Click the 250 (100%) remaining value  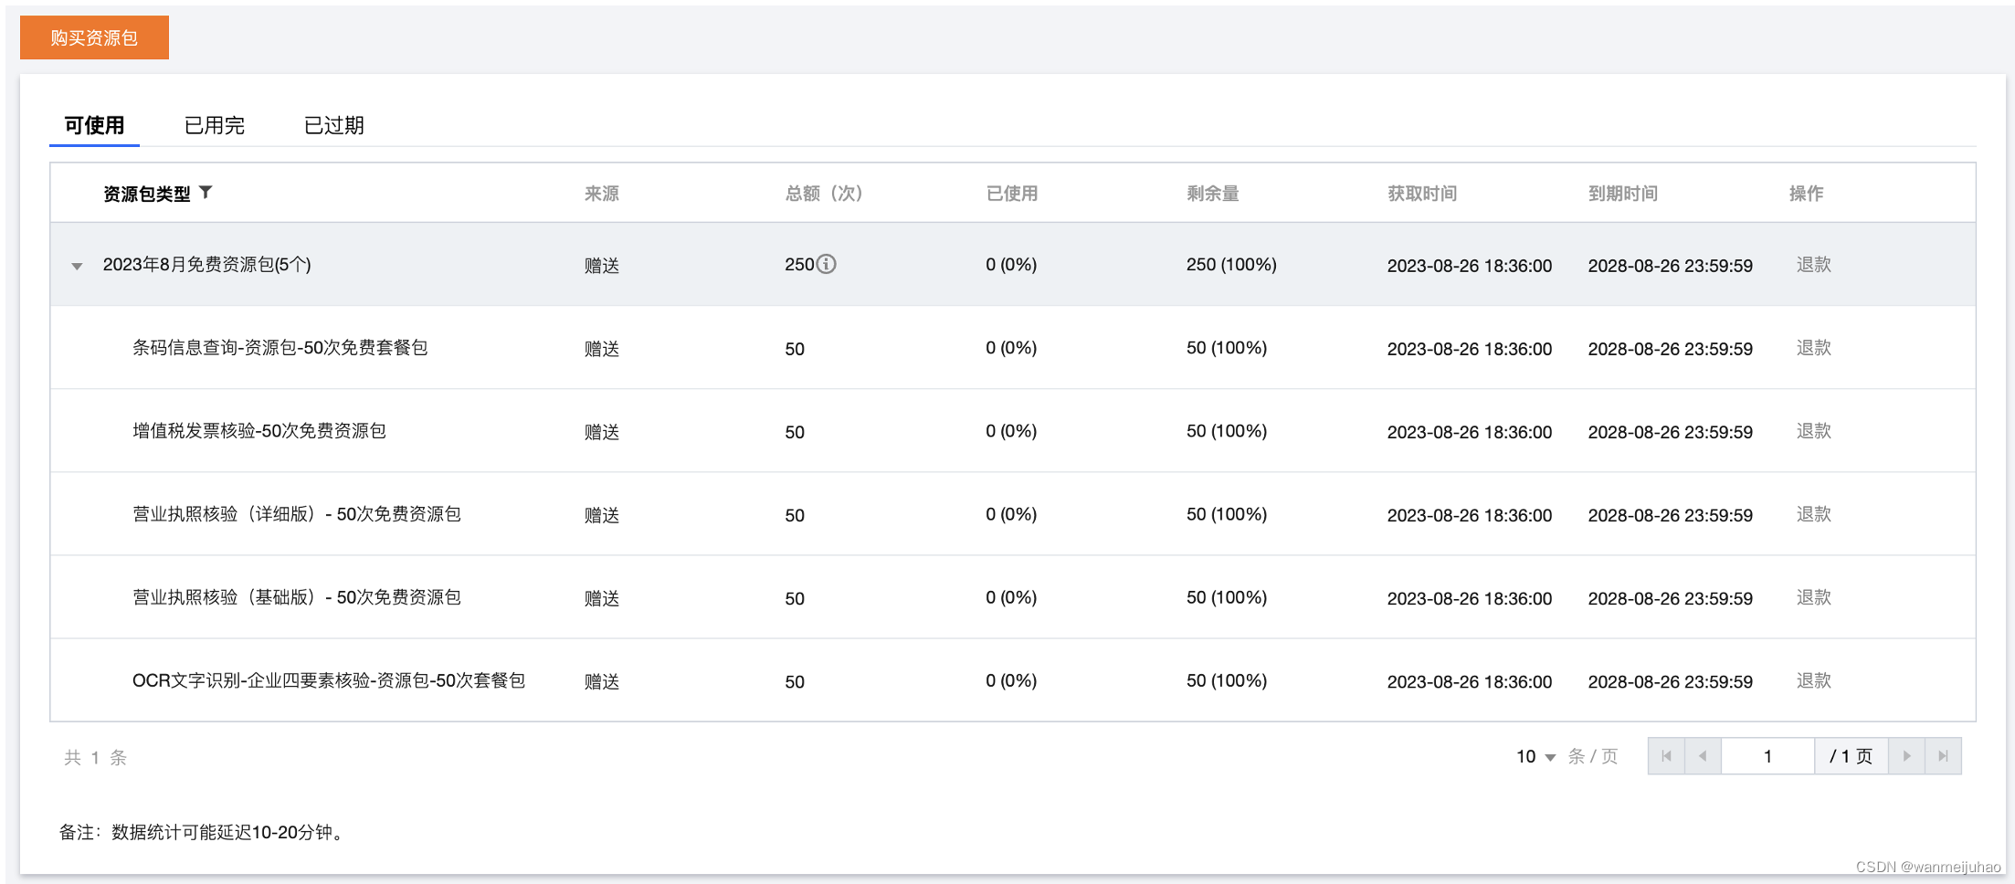coord(1231,264)
